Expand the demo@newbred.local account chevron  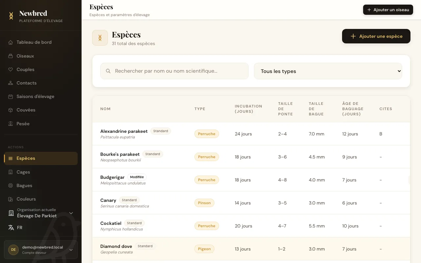pyautogui.click(x=71, y=250)
